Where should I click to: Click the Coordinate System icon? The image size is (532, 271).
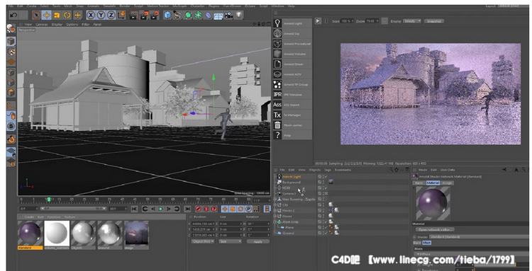[x=121, y=15]
